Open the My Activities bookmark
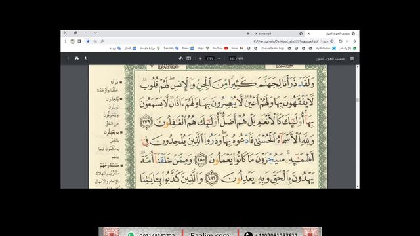The width and height of the screenshot is (420, 236). pos(325,48)
